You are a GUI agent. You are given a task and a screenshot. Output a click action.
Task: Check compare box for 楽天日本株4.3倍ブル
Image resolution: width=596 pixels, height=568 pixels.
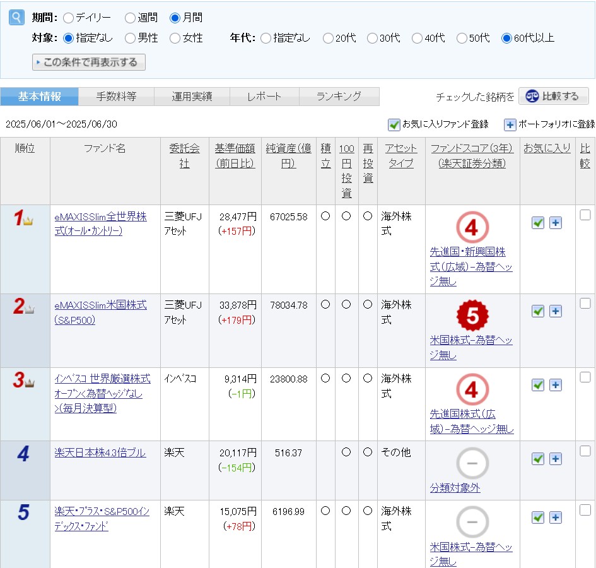click(x=585, y=451)
